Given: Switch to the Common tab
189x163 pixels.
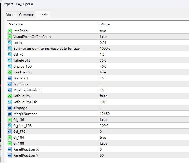Looking at the screenshot, I should 26,14.
